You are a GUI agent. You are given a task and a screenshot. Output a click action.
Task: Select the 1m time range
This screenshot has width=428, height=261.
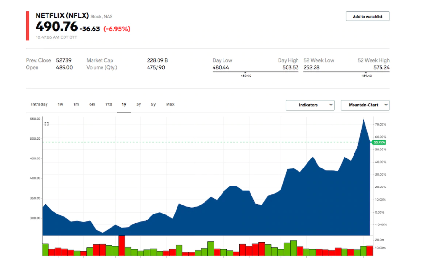coord(76,104)
